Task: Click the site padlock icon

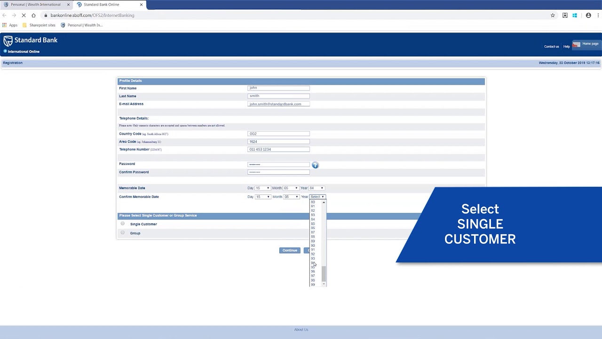Action: (46, 15)
